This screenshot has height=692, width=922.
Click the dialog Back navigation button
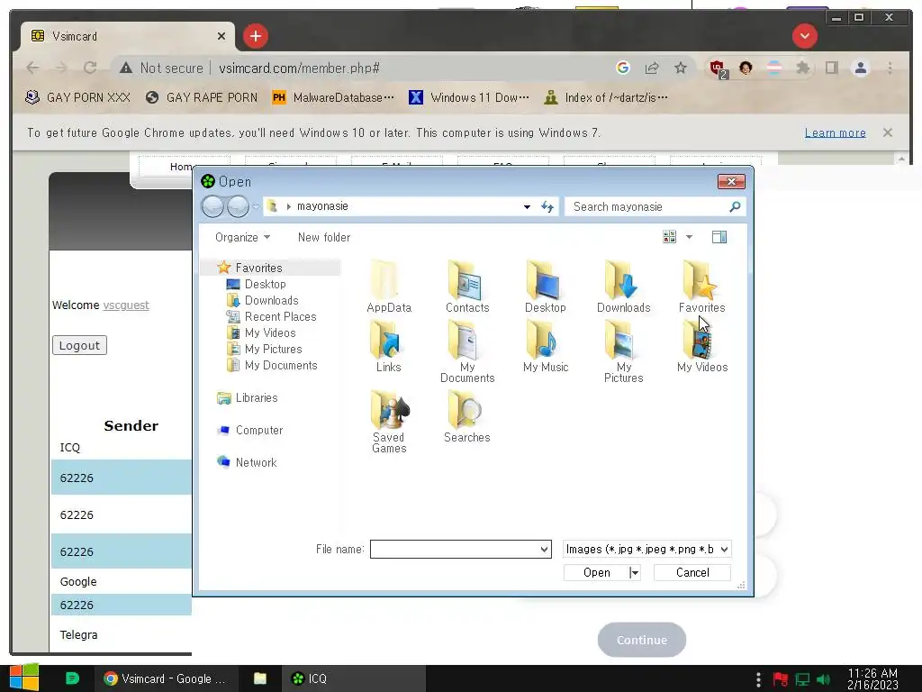(x=212, y=206)
